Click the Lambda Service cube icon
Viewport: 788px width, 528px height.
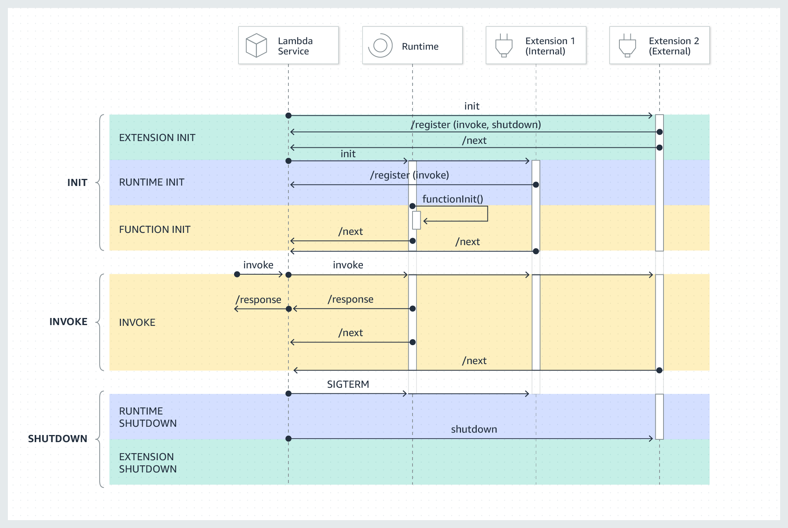(x=256, y=45)
